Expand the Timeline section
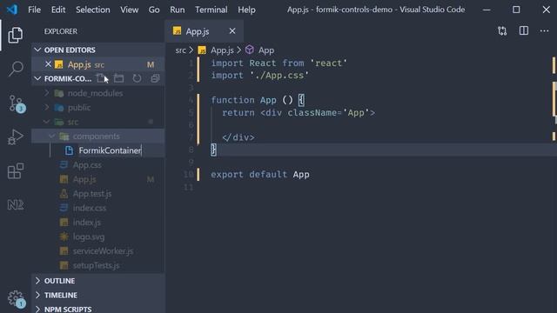 pos(98,295)
